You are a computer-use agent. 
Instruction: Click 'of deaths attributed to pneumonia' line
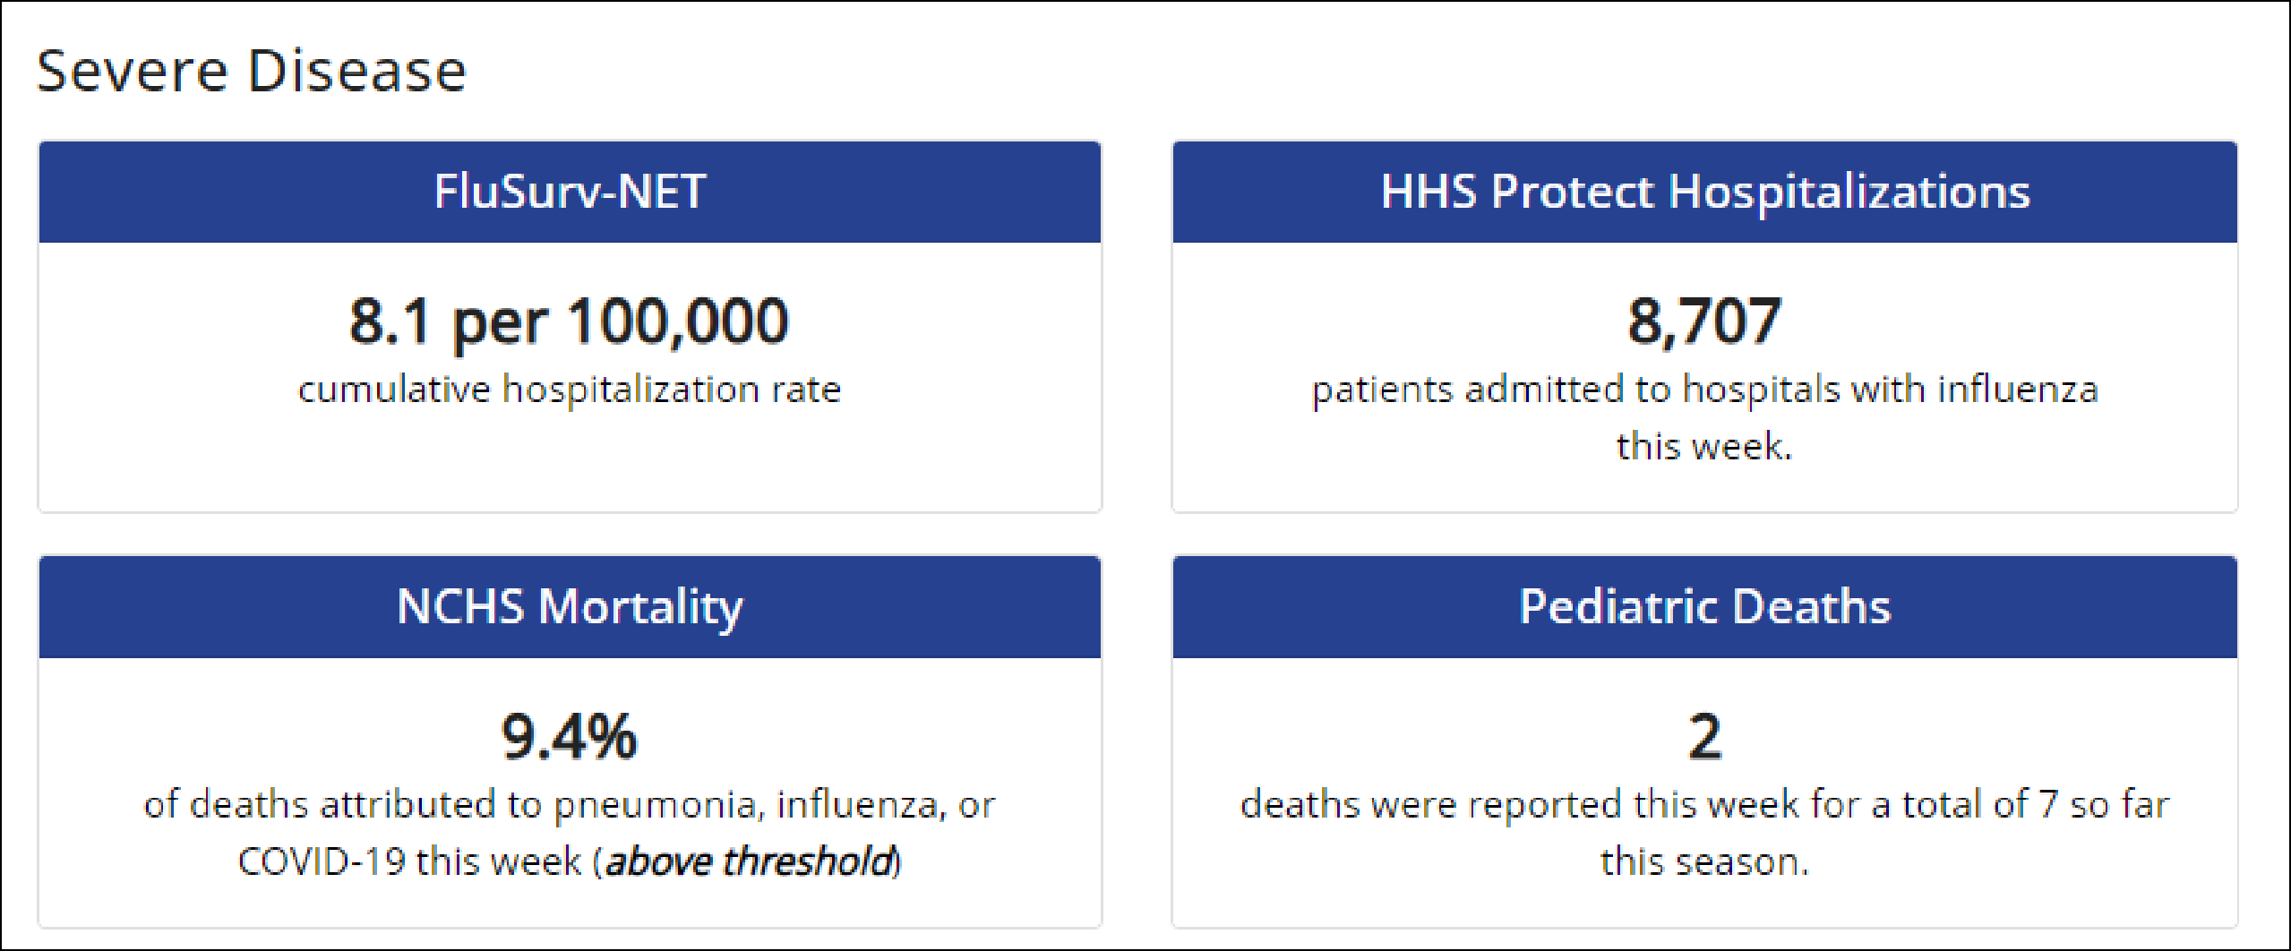(570, 804)
